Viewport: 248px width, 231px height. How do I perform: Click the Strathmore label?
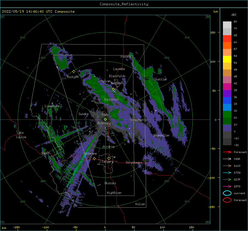[134, 163]
